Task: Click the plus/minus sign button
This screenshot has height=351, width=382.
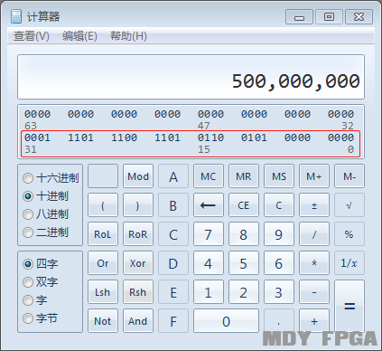Action: 314,205
